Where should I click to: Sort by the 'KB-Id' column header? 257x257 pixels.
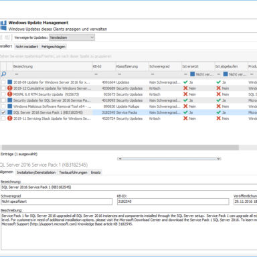coord(104,66)
